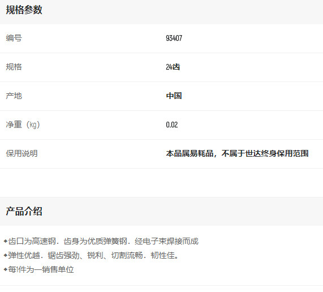The image size is (323, 292).
Task: Click the 产地 label
Action: [x=14, y=96]
